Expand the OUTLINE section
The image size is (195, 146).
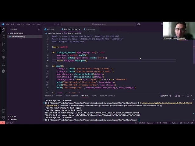(x=12, y=116)
